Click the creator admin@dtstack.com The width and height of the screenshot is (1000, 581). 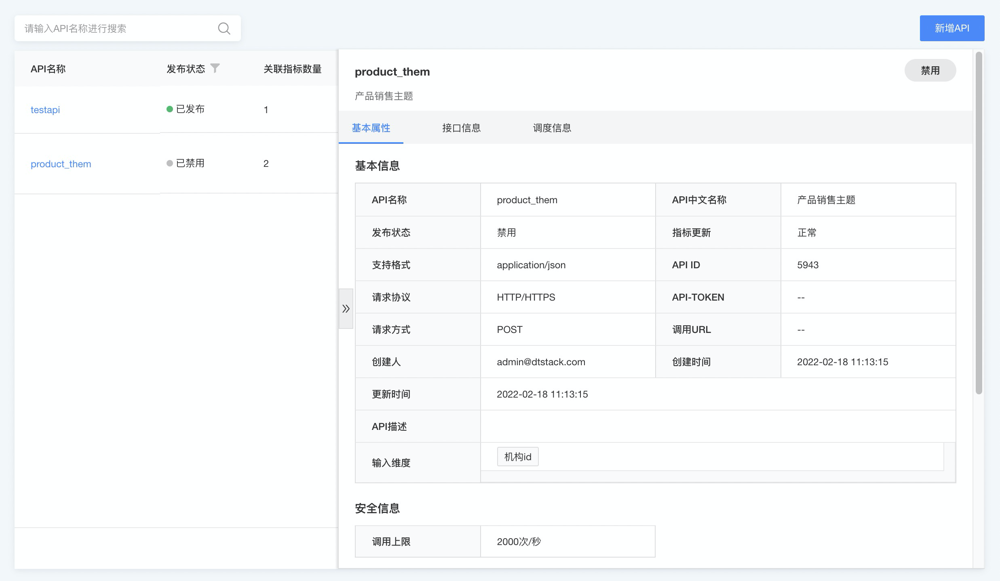click(541, 362)
